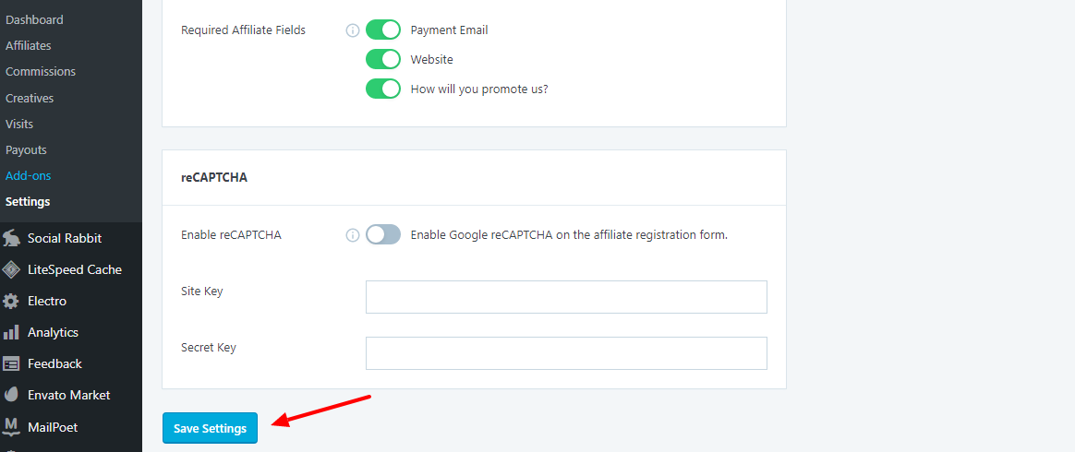Click into the Site Key input field

566,297
